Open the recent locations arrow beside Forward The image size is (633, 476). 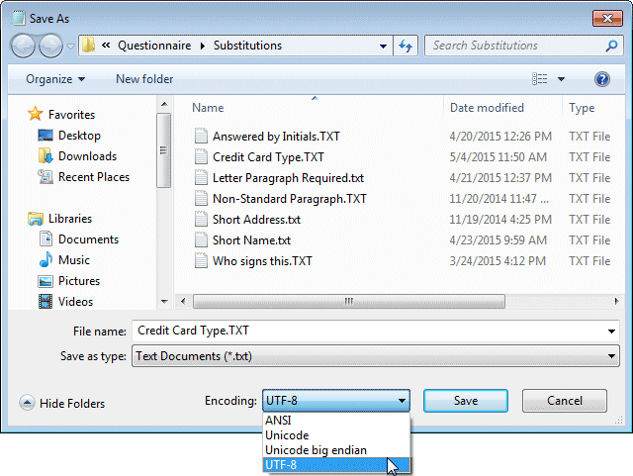[70, 47]
